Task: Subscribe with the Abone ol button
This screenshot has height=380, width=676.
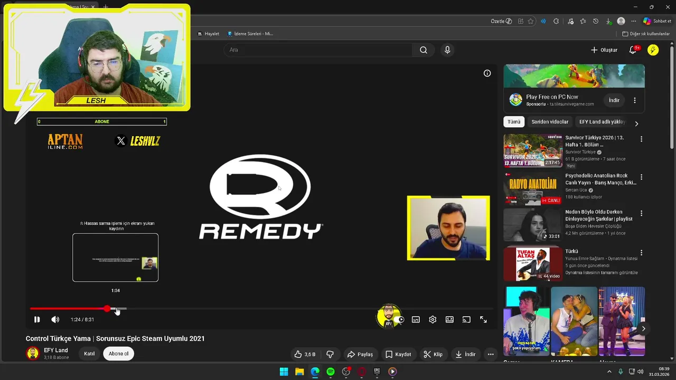Action: 118,354
